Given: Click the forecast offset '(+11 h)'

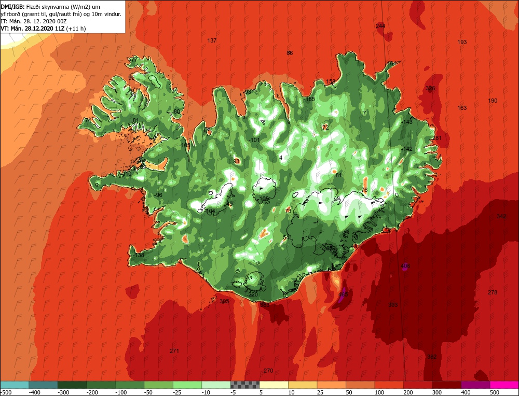Looking at the screenshot, I should pyautogui.click(x=76, y=29).
